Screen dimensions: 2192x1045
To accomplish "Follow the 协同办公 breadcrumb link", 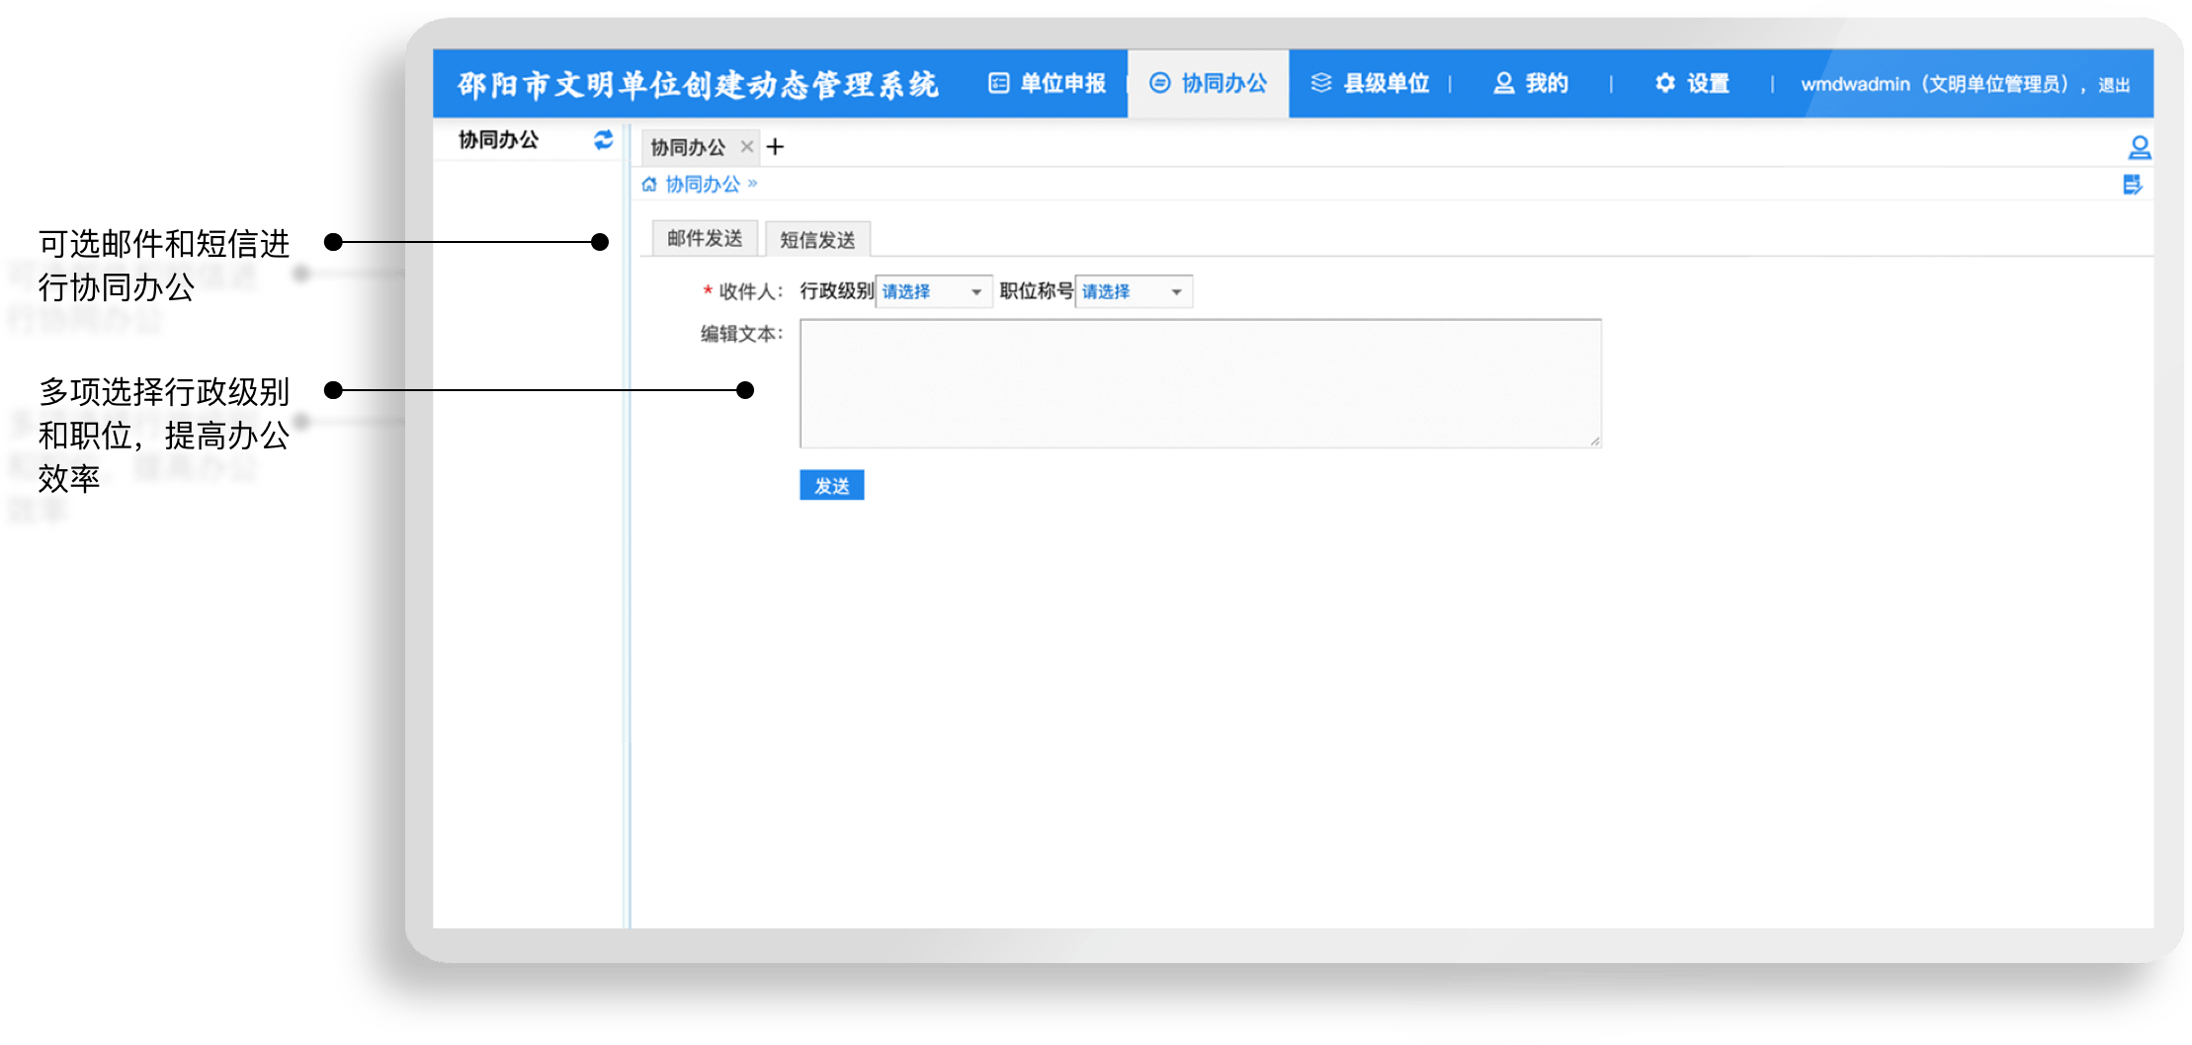I will [x=703, y=185].
